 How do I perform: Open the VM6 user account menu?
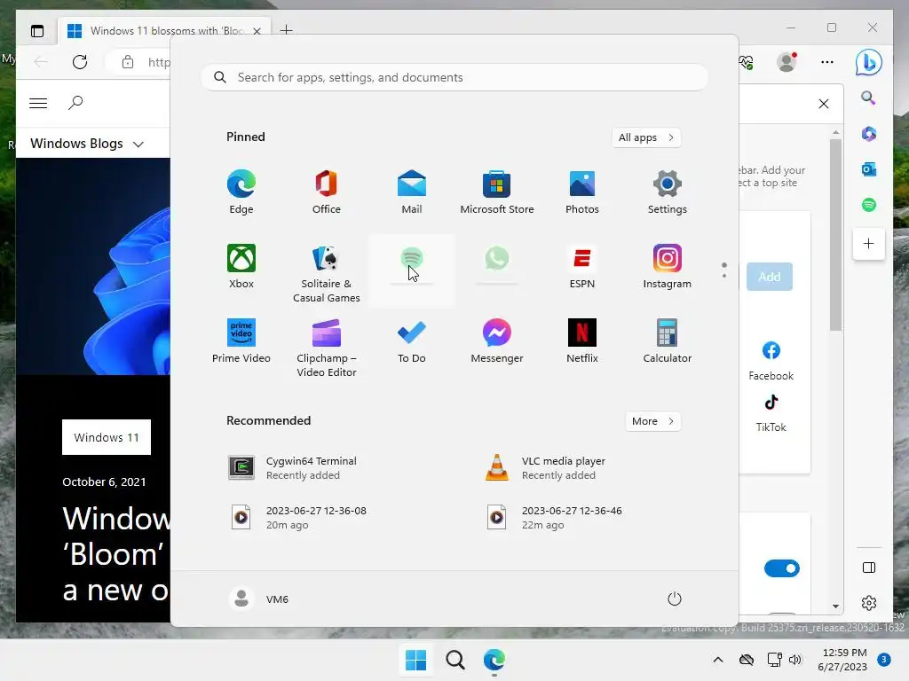tap(258, 599)
